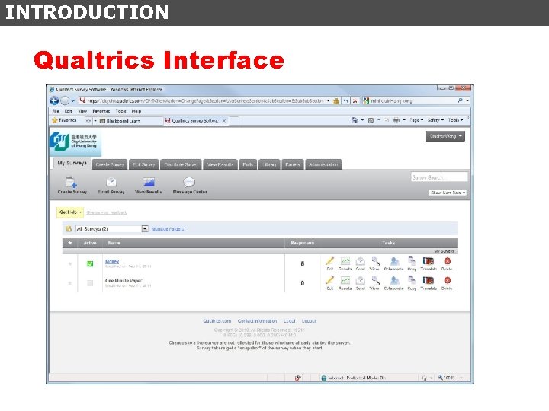Expand the Get Help dropdown
The height and width of the screenshot is (411, 549).
pos(70,212)
